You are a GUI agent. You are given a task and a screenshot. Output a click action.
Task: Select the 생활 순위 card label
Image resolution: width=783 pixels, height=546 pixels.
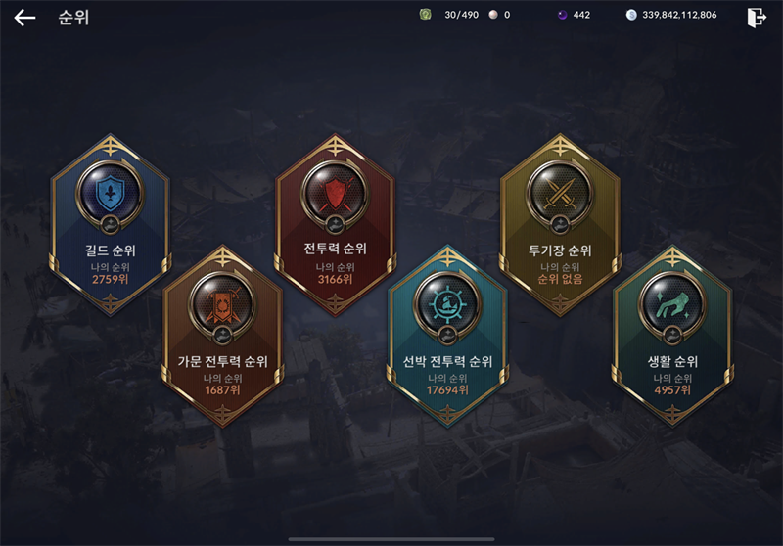pyautogui.click(x=672, y=361)
